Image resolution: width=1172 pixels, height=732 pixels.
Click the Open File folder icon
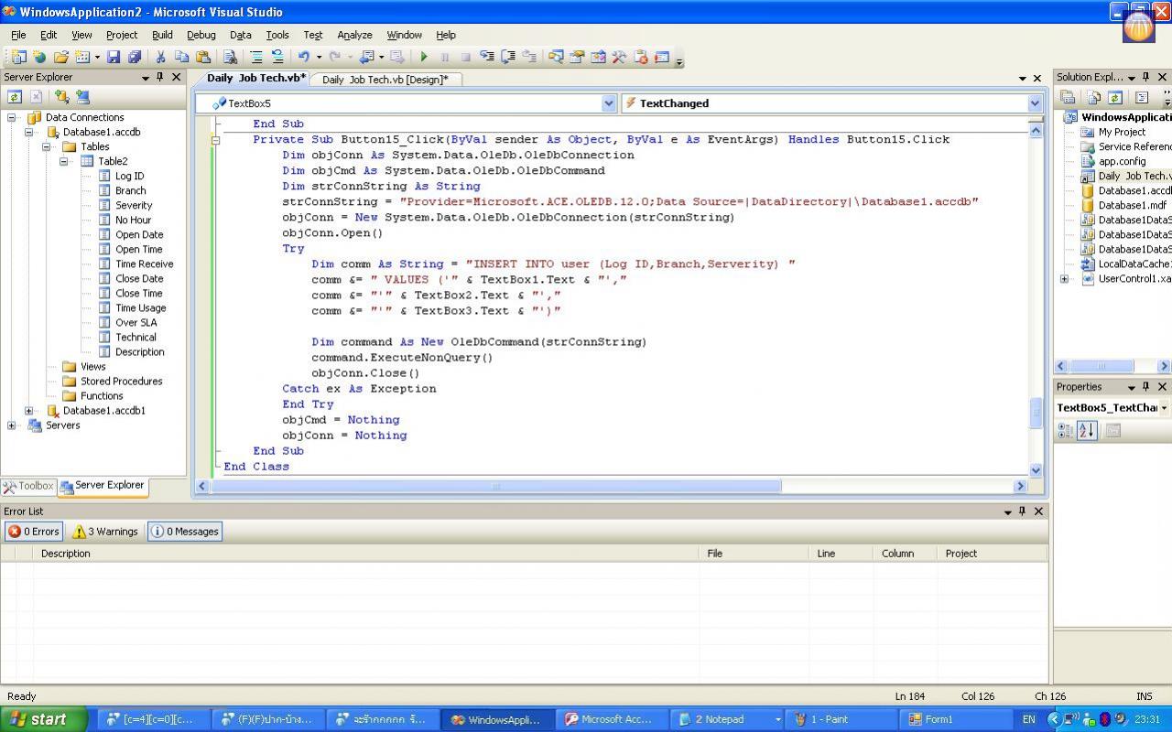pyautogui.click(x=60, y=57)
